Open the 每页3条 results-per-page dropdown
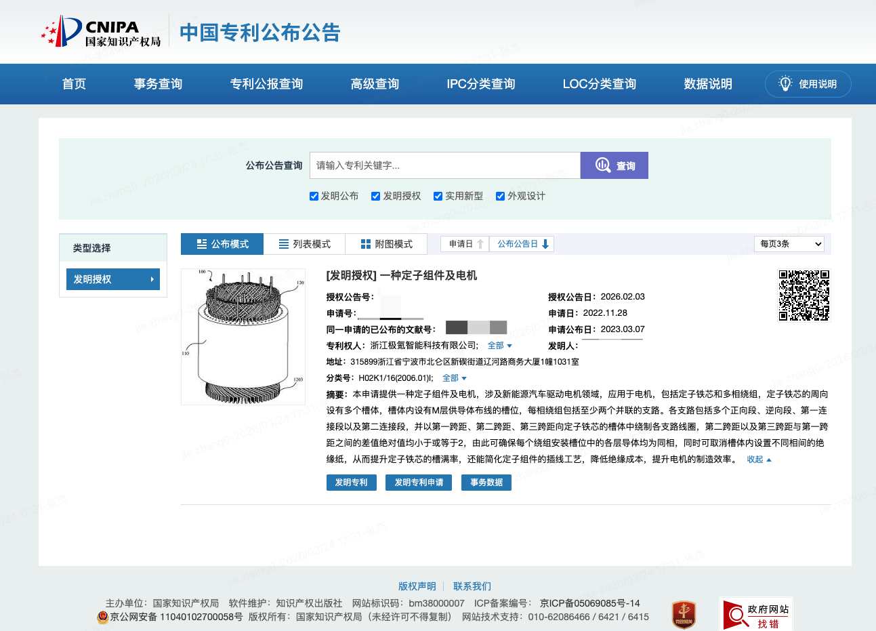Image resolution: width=876 pixels, height=631 pixels. (789, 243)
